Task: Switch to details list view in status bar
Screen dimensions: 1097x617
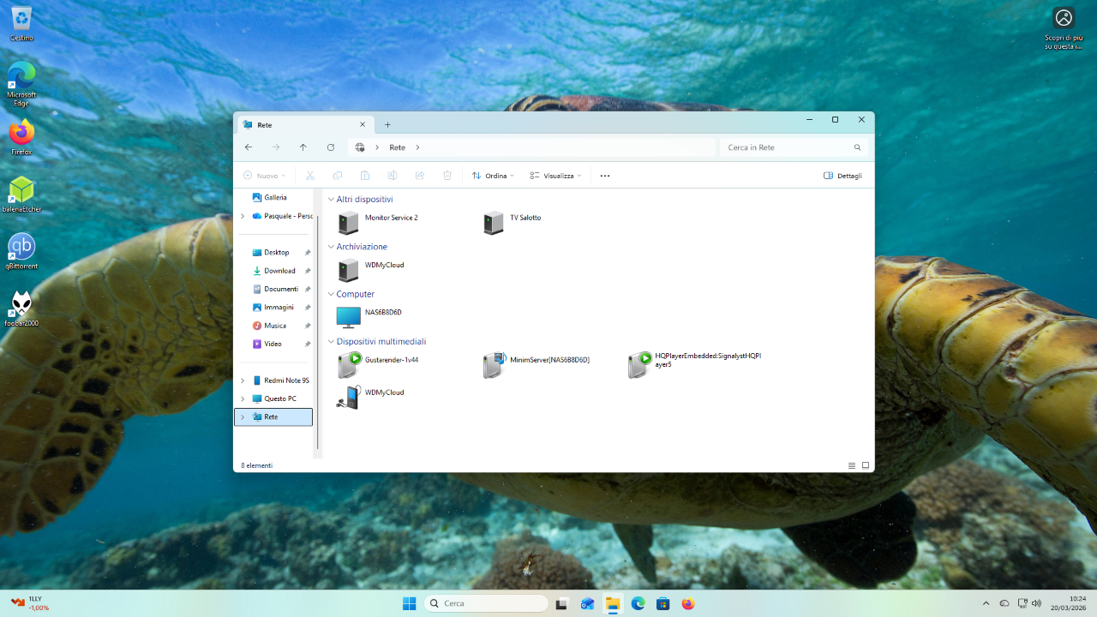Action: pos(852,465)
